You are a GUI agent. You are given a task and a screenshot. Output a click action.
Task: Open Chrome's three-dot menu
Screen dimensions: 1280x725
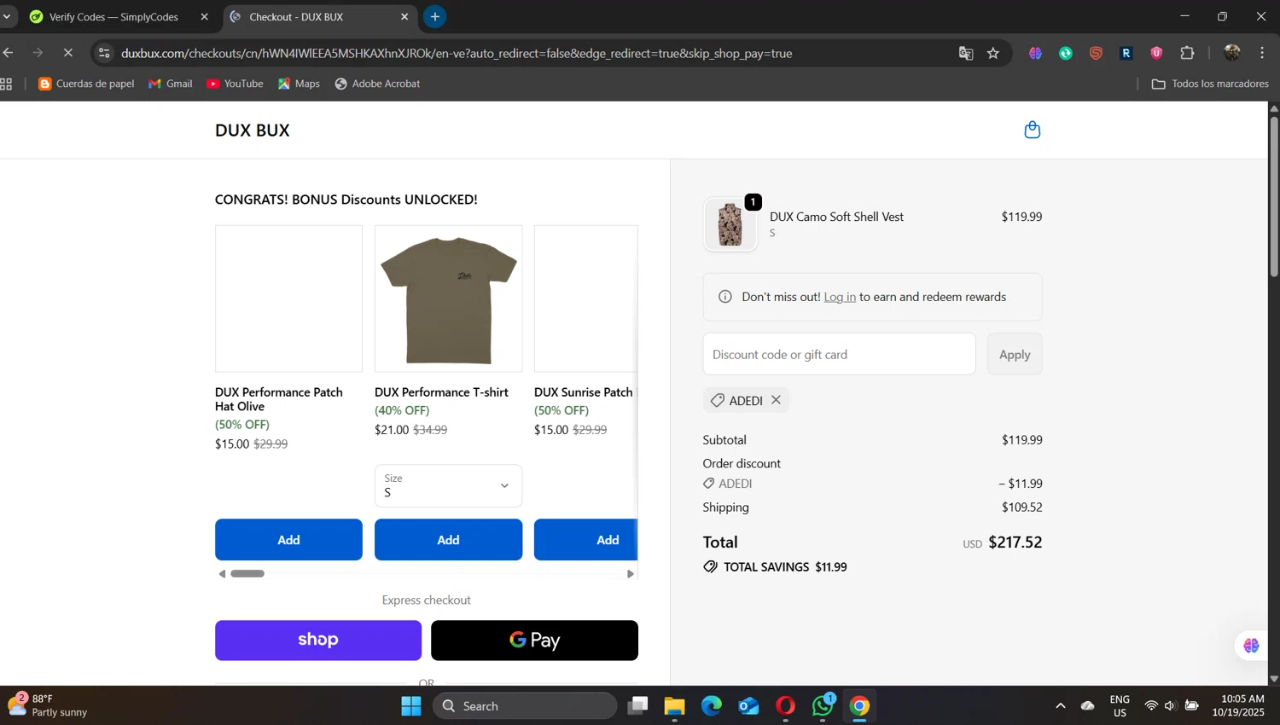point(1262,53)
